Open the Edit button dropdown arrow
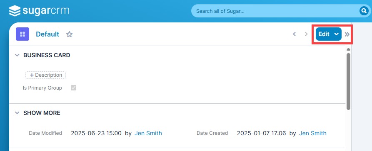The width and height of the screenshot is (372, 151). 337,34
